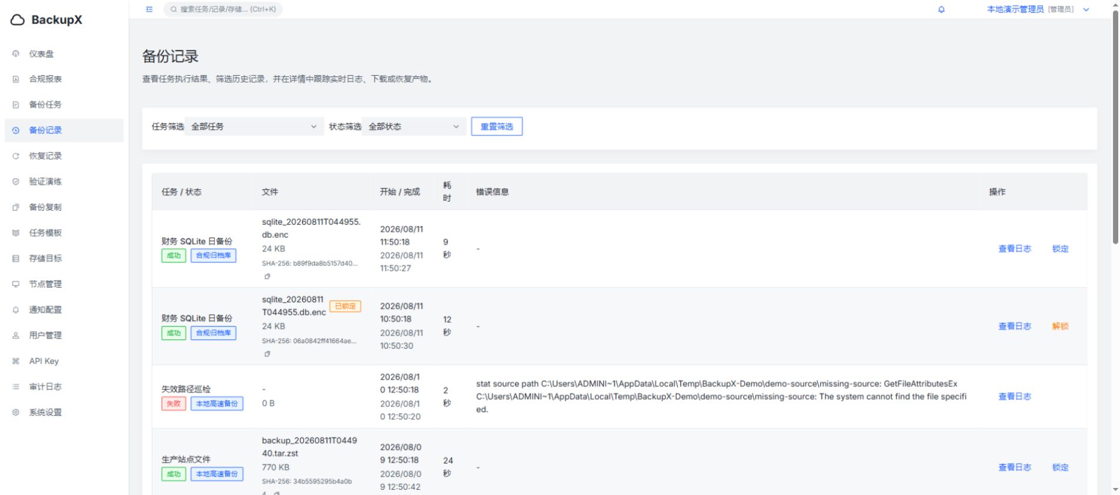Screen dimensions: 1120x495
Task: Click the 失效路径巡检 task name
Action: point(186,389)
